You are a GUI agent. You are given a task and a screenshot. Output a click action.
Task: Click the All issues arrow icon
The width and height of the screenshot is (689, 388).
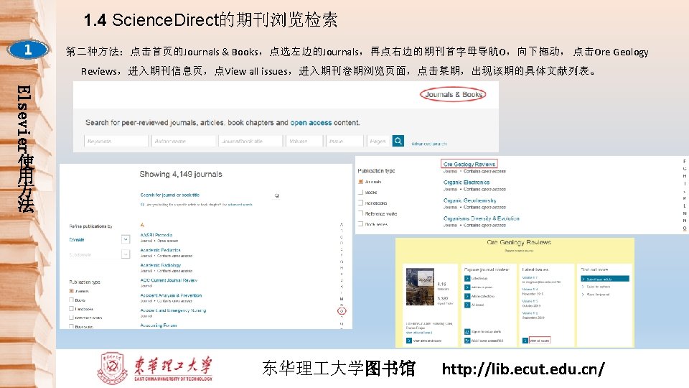(x=467, y=305)
